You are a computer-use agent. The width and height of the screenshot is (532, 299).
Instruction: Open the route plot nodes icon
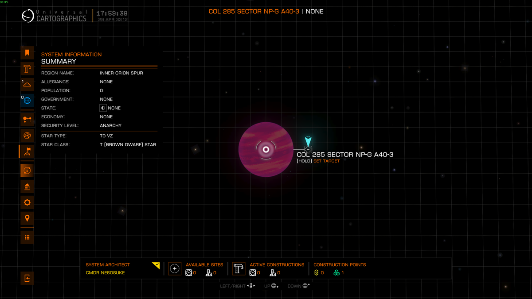pos(27,119)
